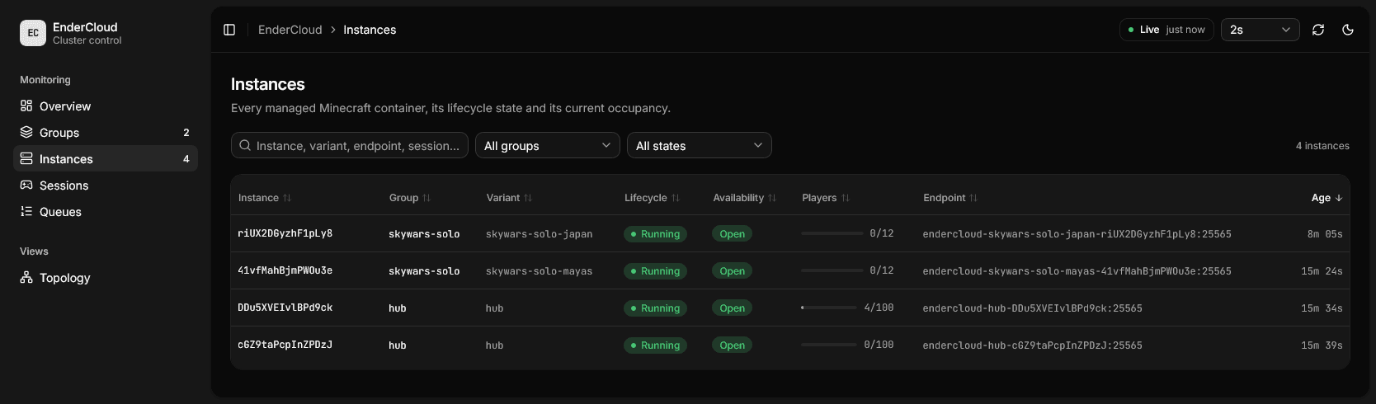
Task: Sort by Age column header
Action: click(x=1327, y=198)
